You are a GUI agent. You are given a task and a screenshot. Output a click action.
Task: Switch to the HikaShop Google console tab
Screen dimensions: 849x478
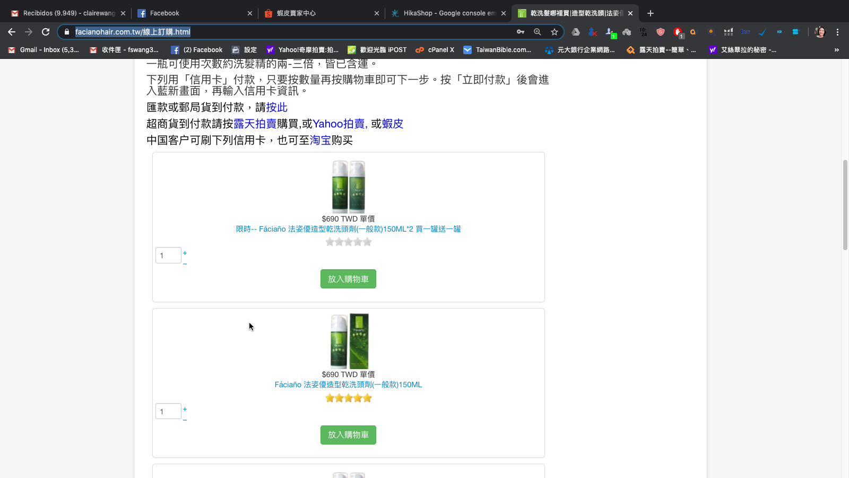(x=448, y=13)
